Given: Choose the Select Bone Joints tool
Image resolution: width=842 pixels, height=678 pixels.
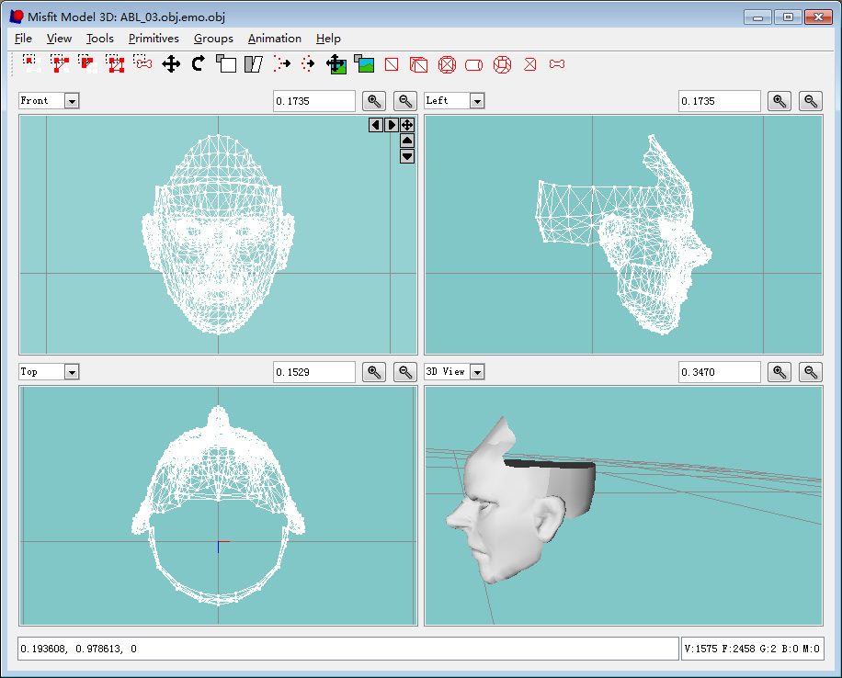Looking at the screenshot, I should [x=142, y=63].
